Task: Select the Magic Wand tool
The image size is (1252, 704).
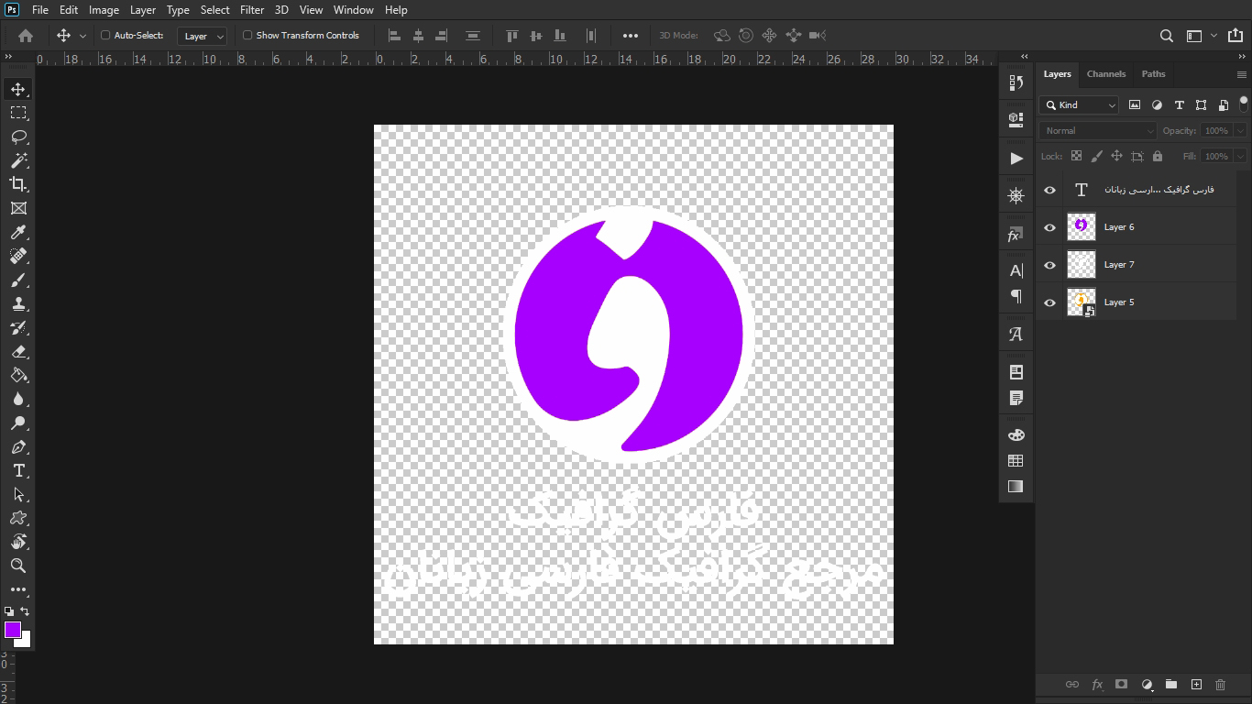Action: (18, 160)
